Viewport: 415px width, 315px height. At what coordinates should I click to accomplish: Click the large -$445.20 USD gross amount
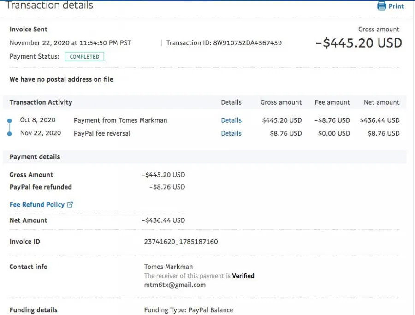[x=359, y=43]
